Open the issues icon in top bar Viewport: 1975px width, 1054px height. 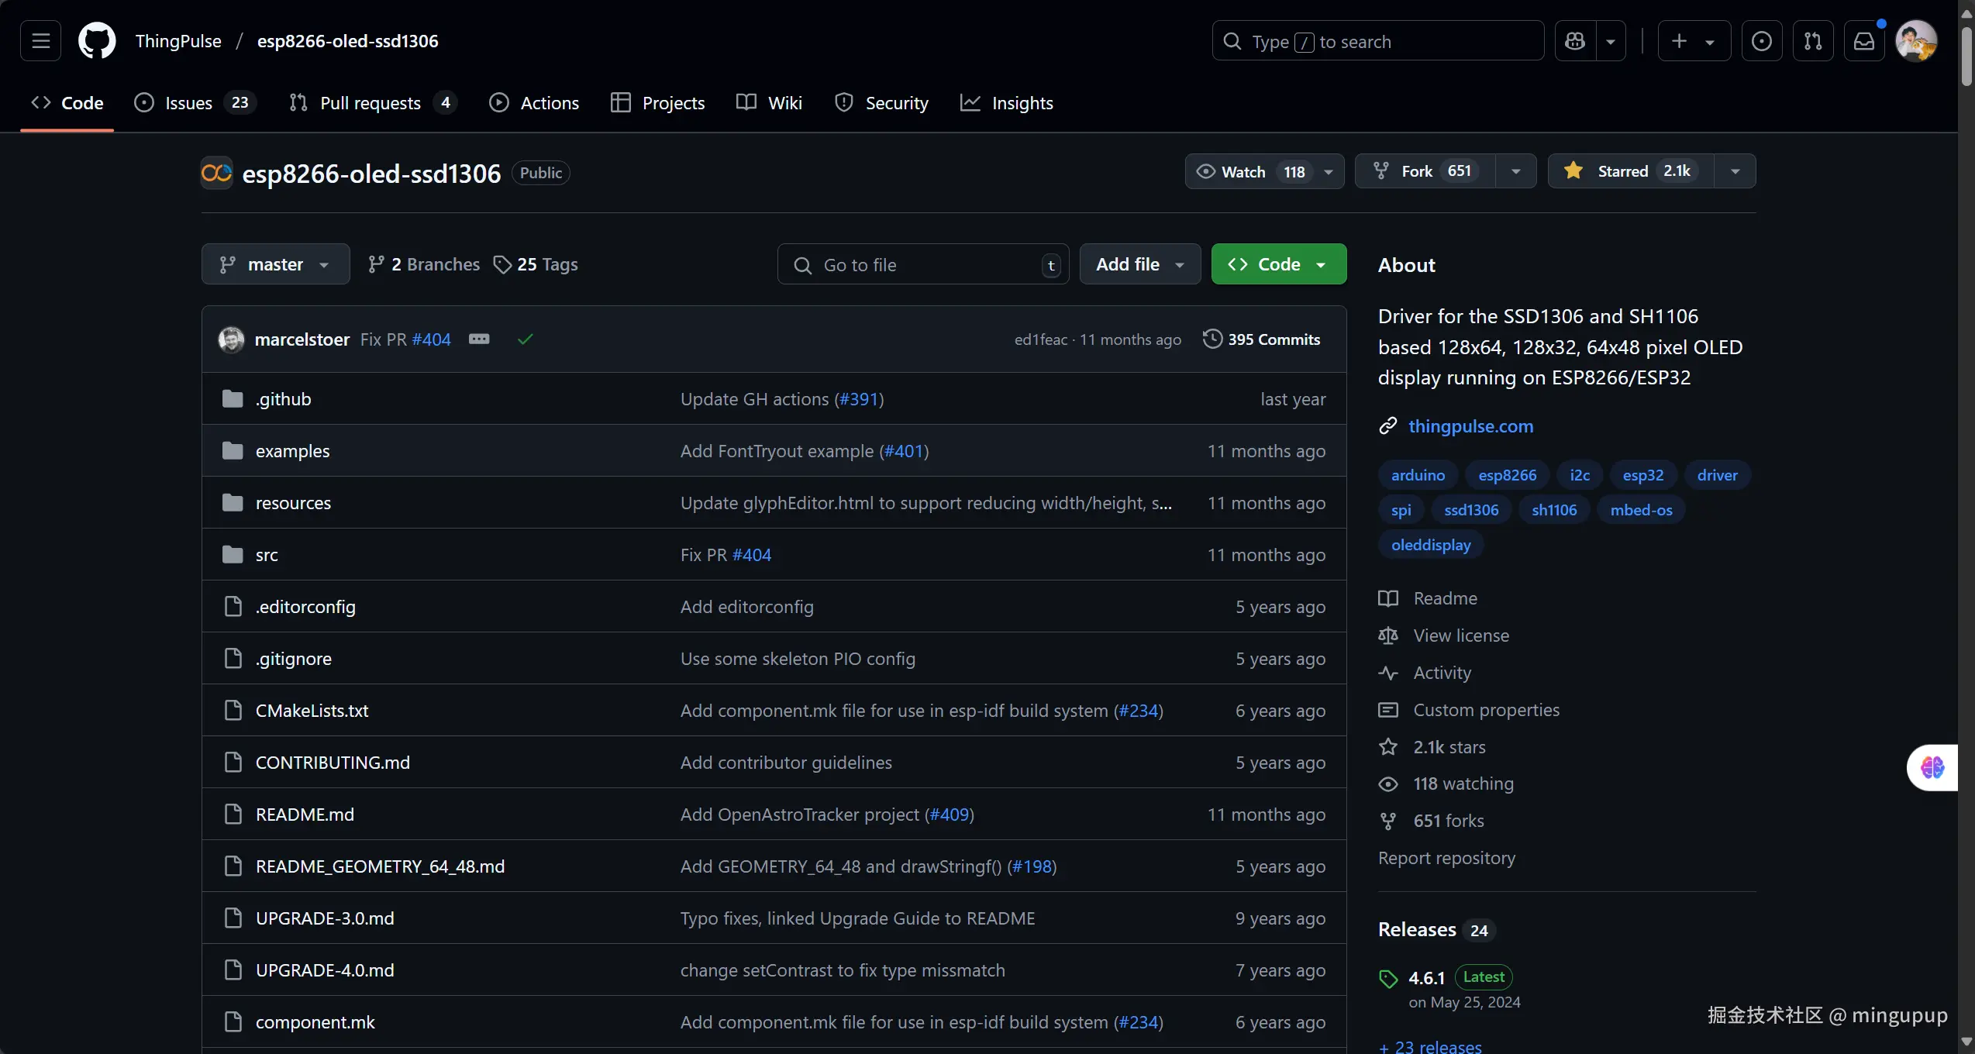click(1761, 41)
